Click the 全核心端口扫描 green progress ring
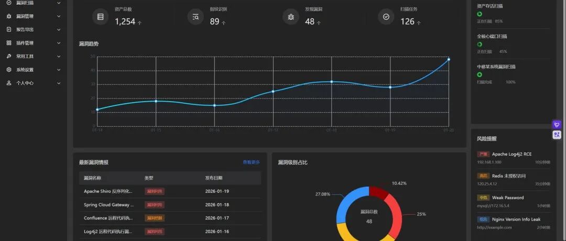 coord(480,45)
